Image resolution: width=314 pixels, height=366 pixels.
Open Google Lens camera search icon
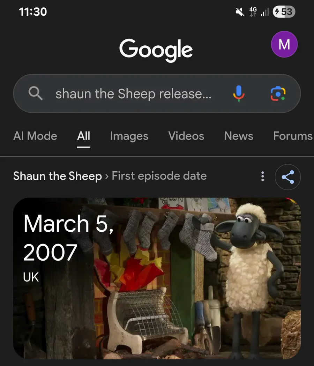click(x=278, y=94)
